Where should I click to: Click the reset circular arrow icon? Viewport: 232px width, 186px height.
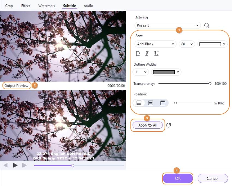tap(168, 125)
